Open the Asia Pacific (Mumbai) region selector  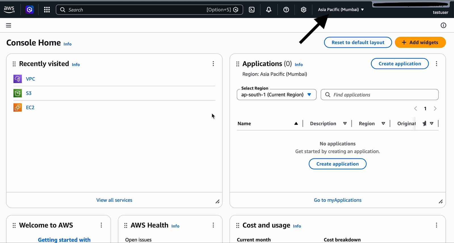[x=341, y=10]
